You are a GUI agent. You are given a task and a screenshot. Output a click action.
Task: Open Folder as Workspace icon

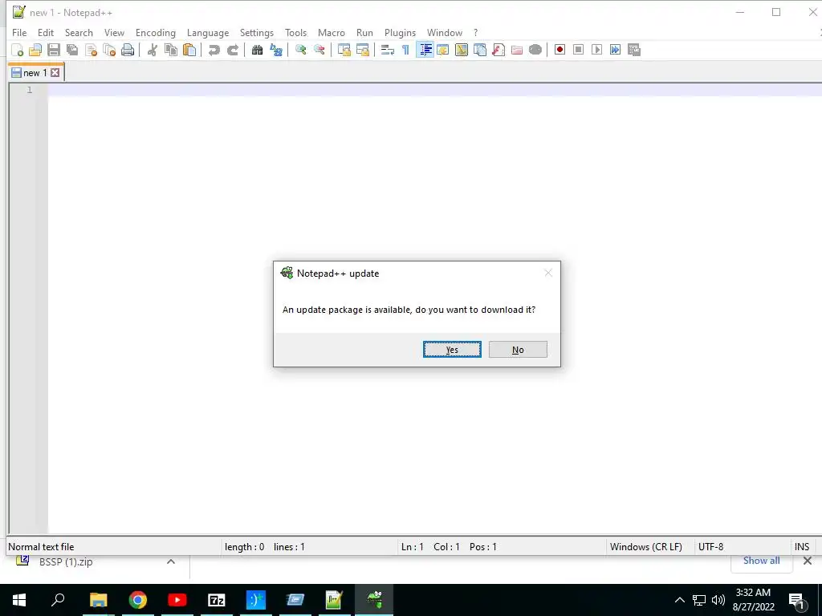coord(517,50)
